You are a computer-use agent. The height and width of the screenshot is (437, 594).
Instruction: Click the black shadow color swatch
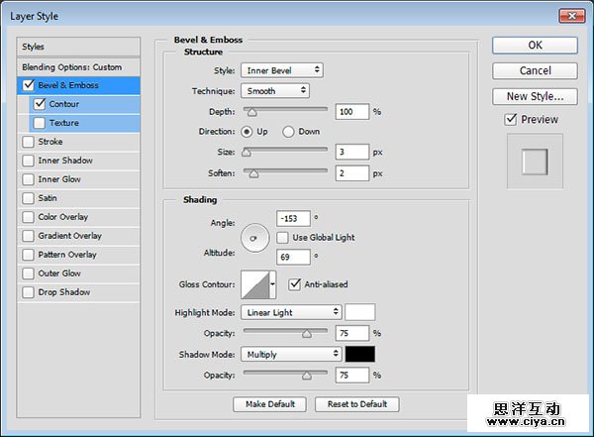(x=359, y=354)
